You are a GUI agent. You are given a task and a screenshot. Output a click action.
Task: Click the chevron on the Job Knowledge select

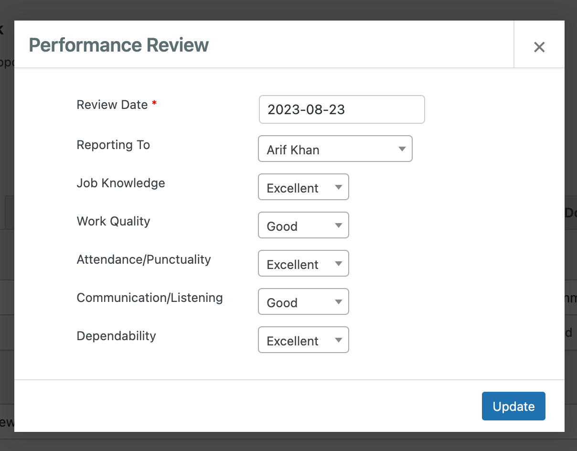(338, 187)
